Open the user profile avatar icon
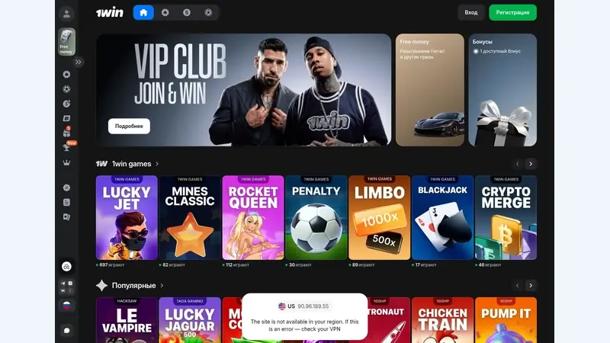This screenshot has width=610, height=343. pos(66,14)
